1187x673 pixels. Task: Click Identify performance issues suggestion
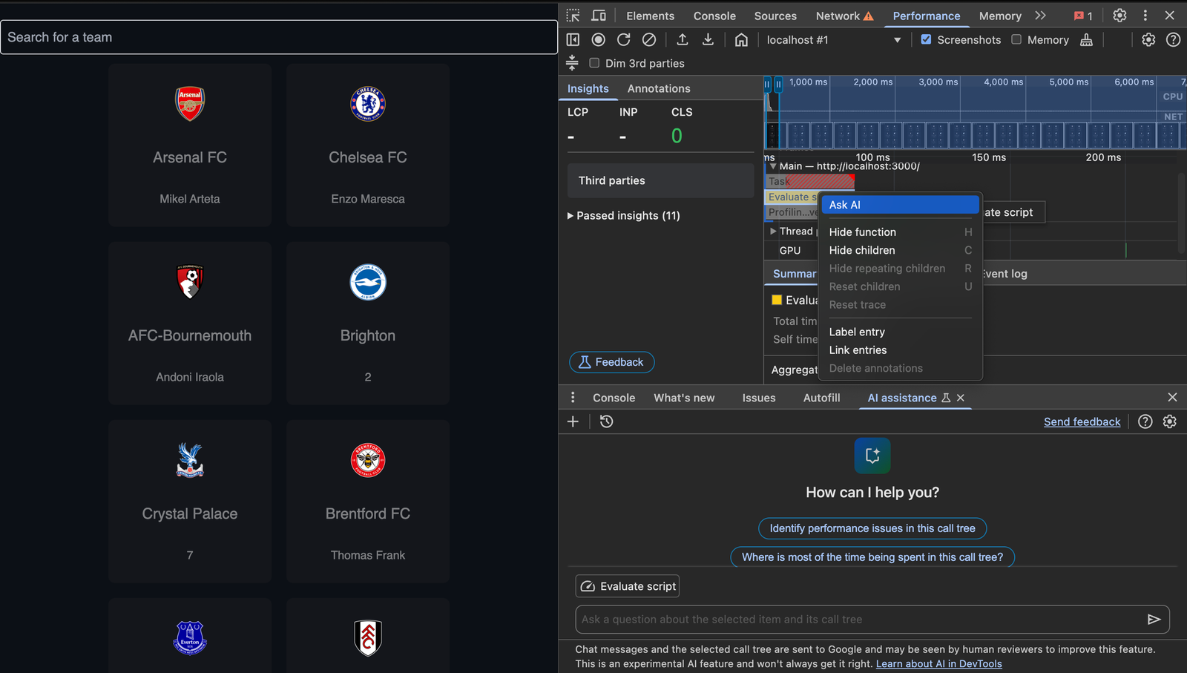coord(872,528)
